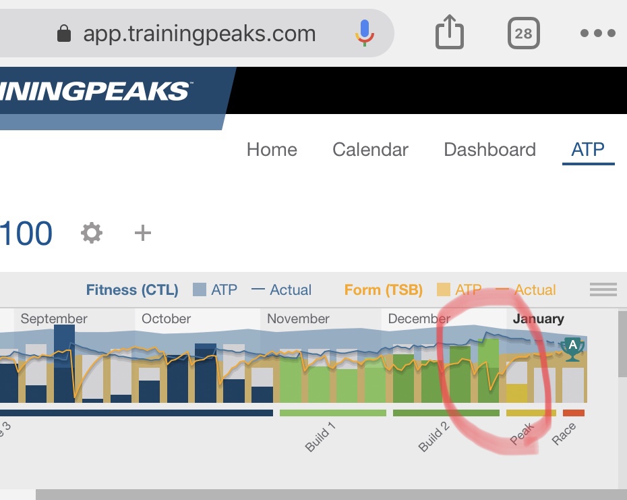Tap the microphone voice search icon
The image size is (627, 500).
tap(365, 32)
